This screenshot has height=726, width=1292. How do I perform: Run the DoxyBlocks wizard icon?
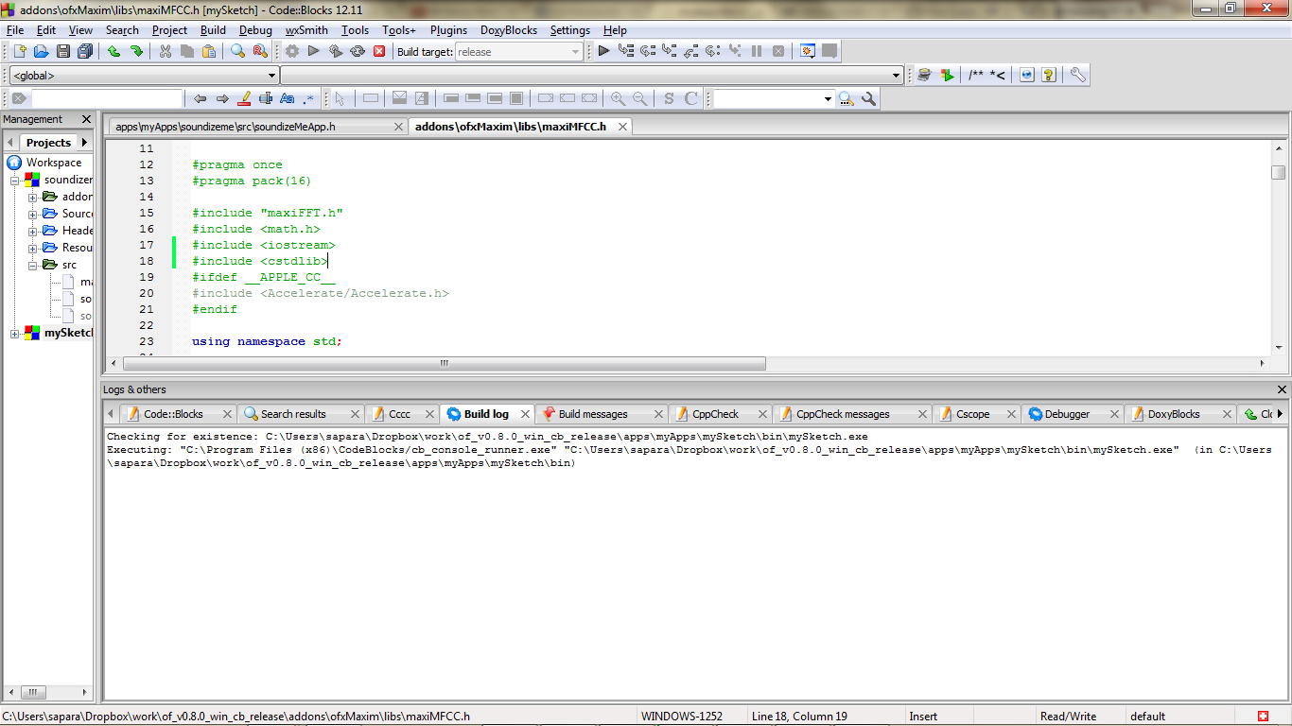[x=924, y=75]
